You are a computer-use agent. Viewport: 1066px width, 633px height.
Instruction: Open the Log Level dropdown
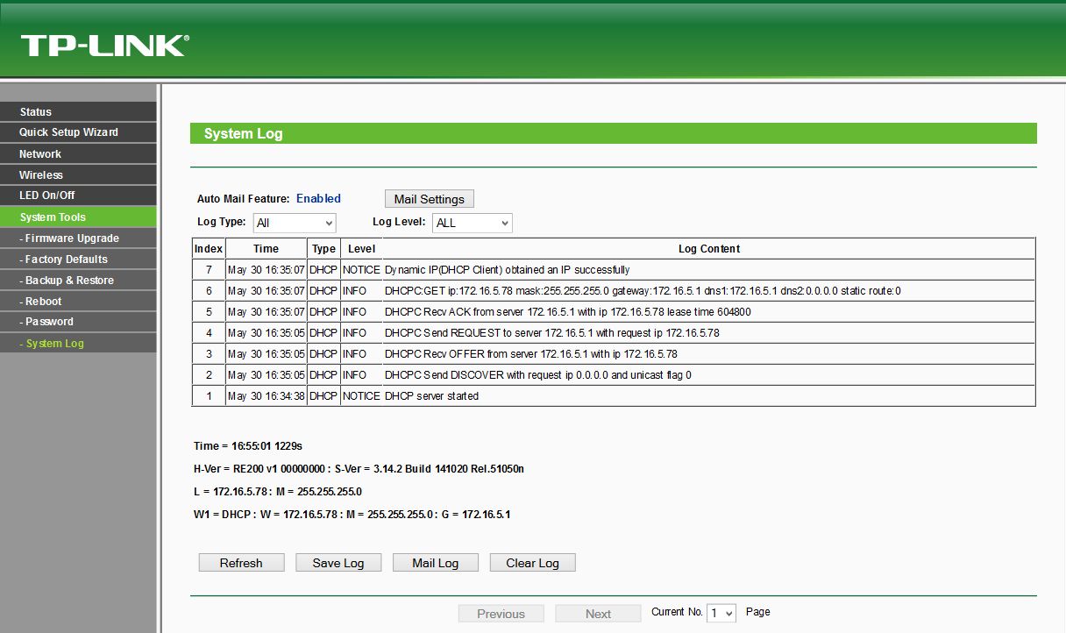(x=472, y=223)
